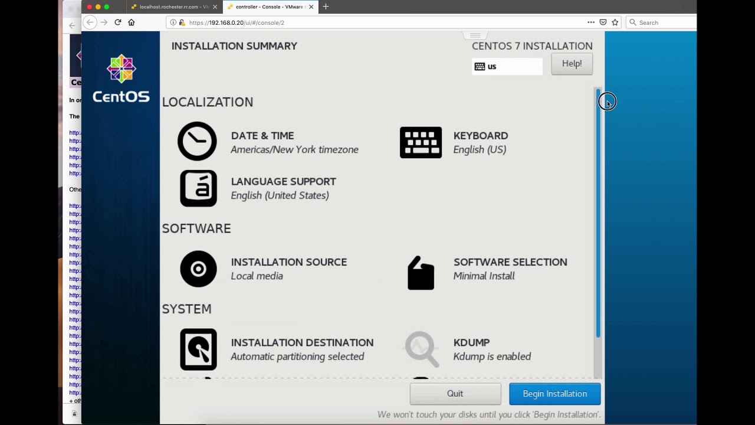
Task: Click the browser back arrow
Action: 90,22
